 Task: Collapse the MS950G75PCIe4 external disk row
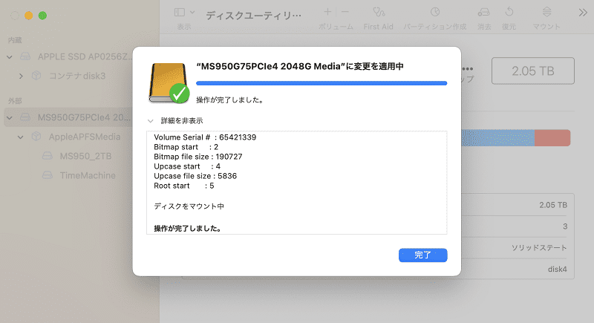pos(10,118)
